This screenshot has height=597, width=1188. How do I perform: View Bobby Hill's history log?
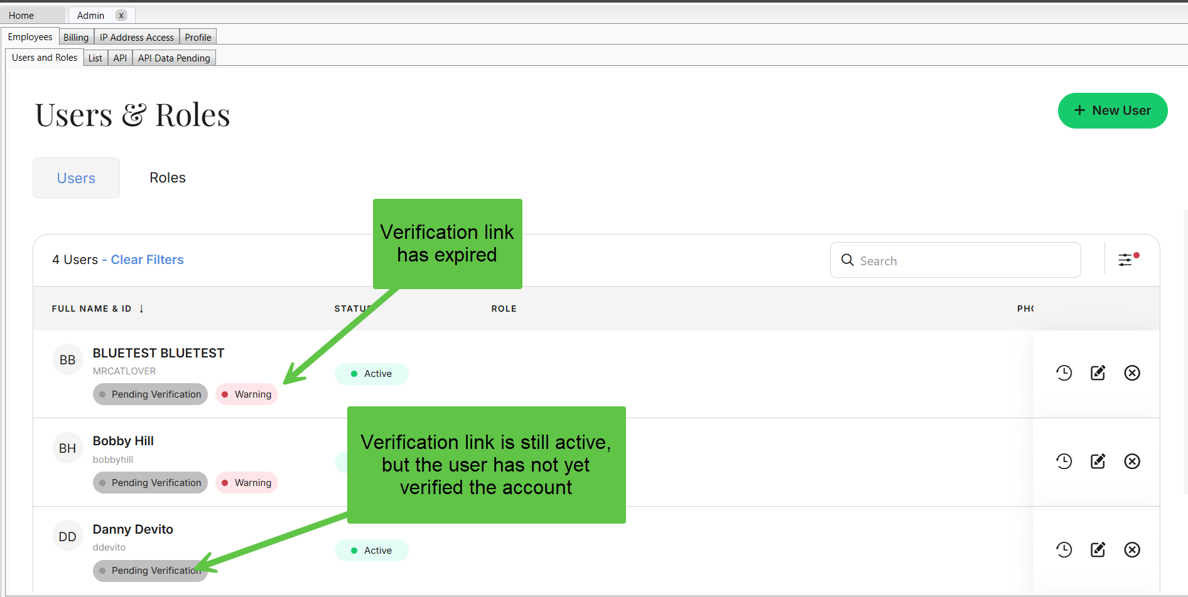pyautogui.click(x=1064, y=462)
